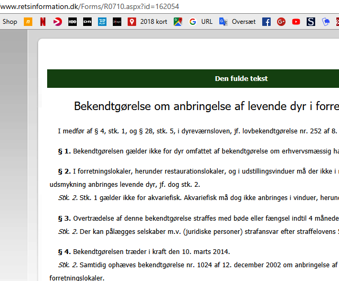
Task: Open the '2018 kort' bookmark
Action: click(x=154, y=22)
